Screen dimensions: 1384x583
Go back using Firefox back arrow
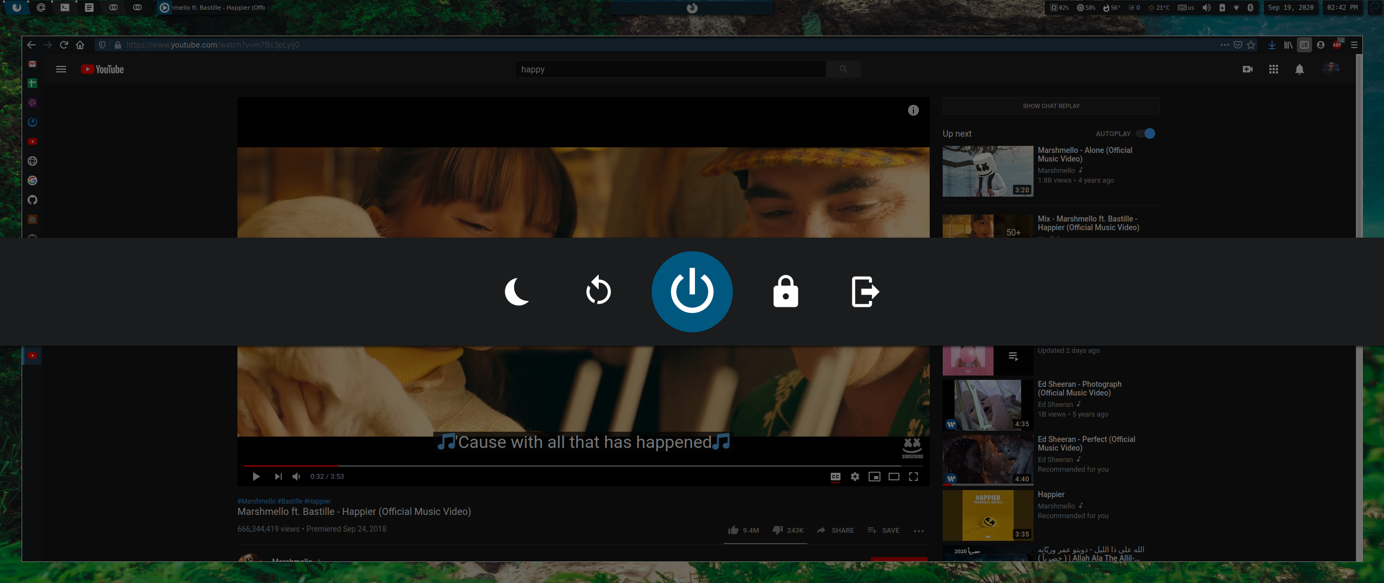coord(31,45)
